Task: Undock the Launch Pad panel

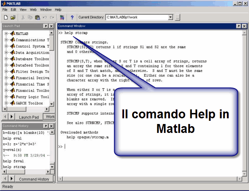Action: pos(46,26)
